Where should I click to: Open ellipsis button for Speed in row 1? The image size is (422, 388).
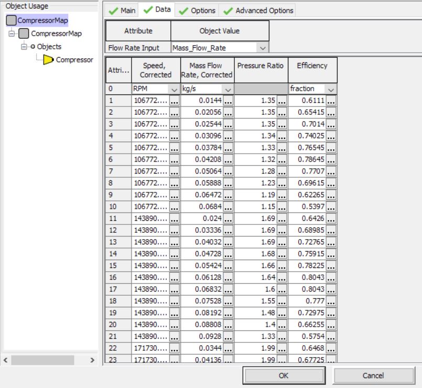point(174,101)
